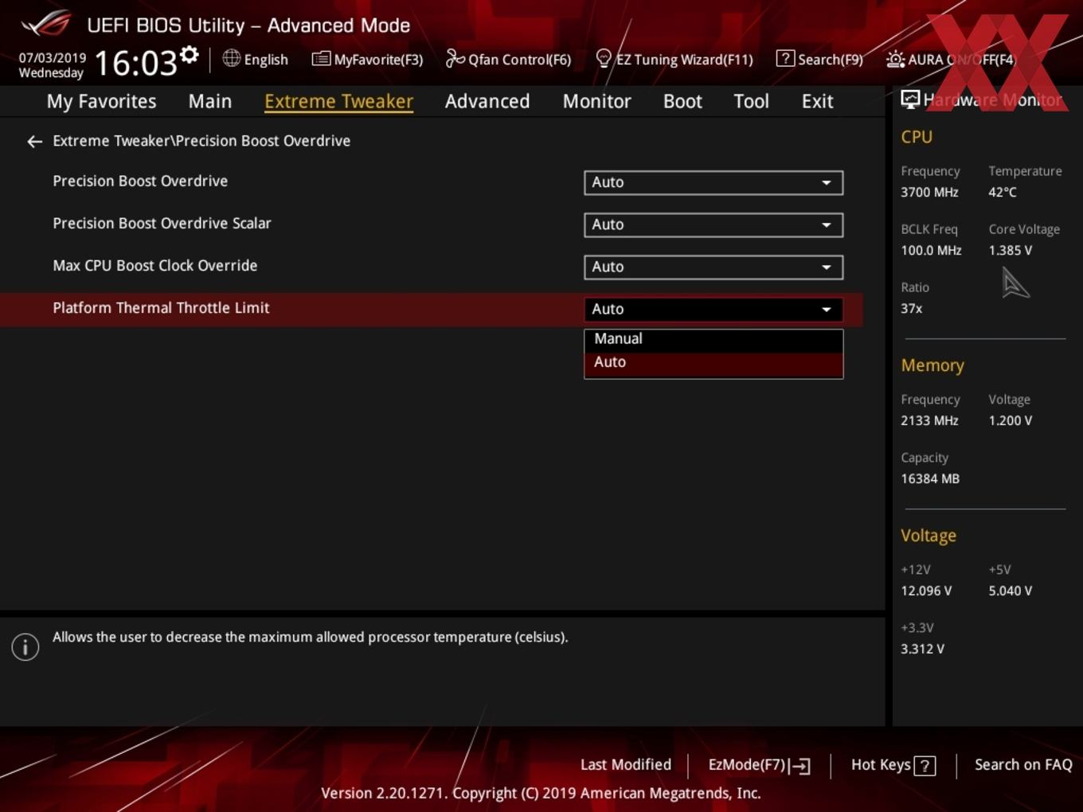Select Manual in the dropdown list
Viewport: 1083px width, 812px height.
coord(714,339)
